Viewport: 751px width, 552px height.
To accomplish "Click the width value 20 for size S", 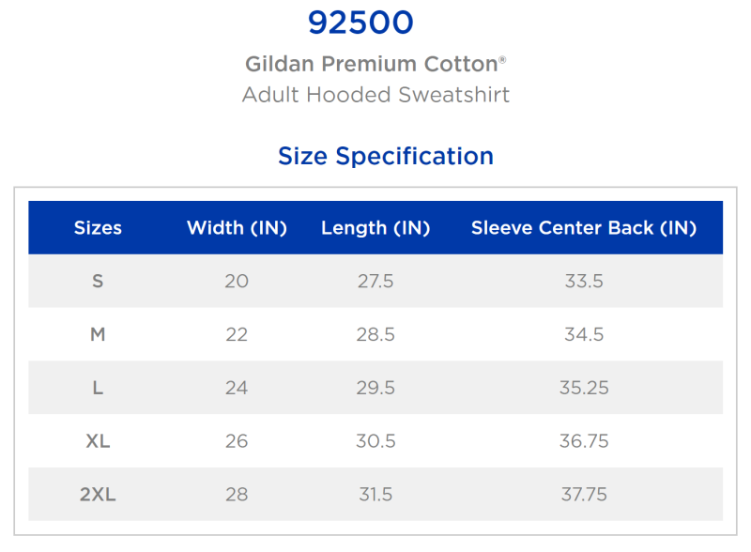I will point(237,281).
